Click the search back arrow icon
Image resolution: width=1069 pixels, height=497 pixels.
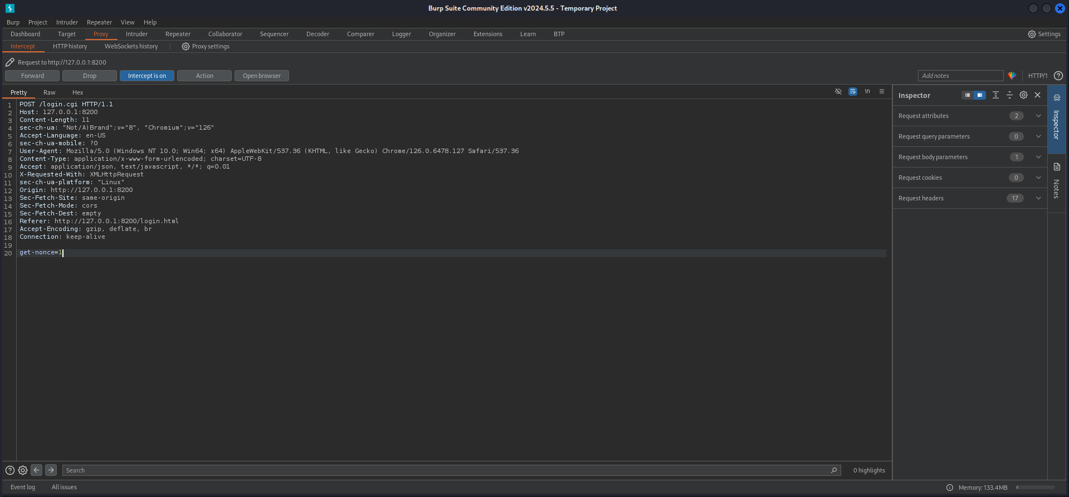coord(36,470)
